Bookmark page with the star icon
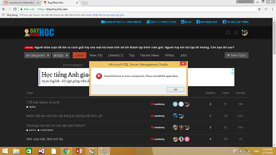The image size is (276, 155). point(259,9)
